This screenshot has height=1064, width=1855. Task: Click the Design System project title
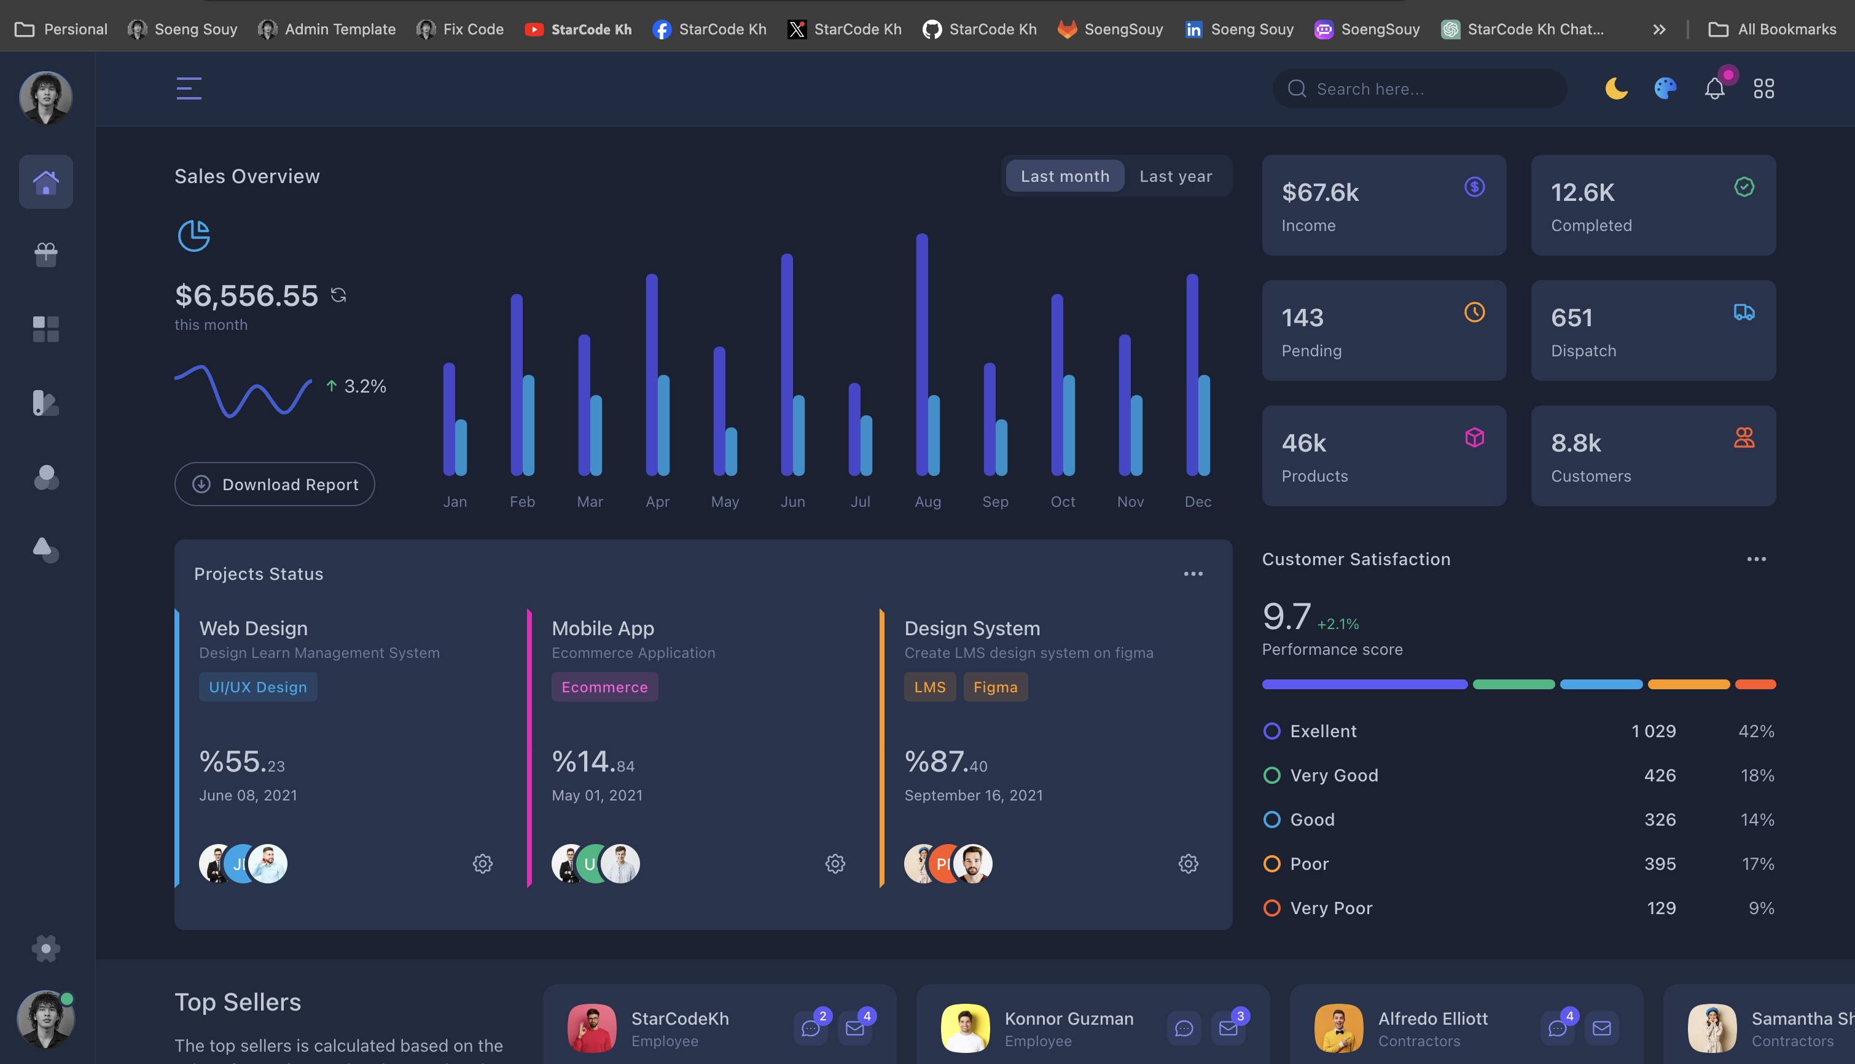point(972,628)
